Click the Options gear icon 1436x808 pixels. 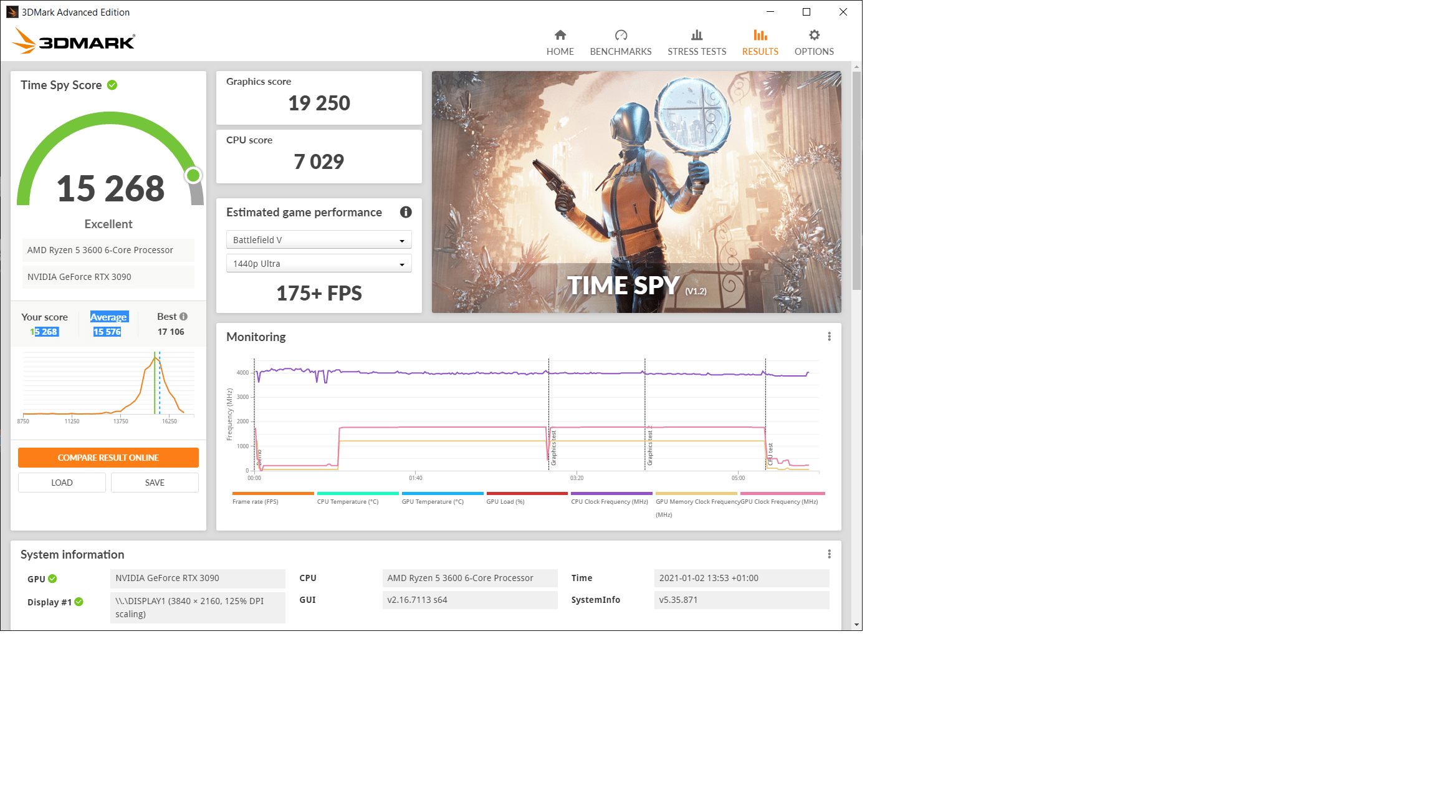click(814, 35)
